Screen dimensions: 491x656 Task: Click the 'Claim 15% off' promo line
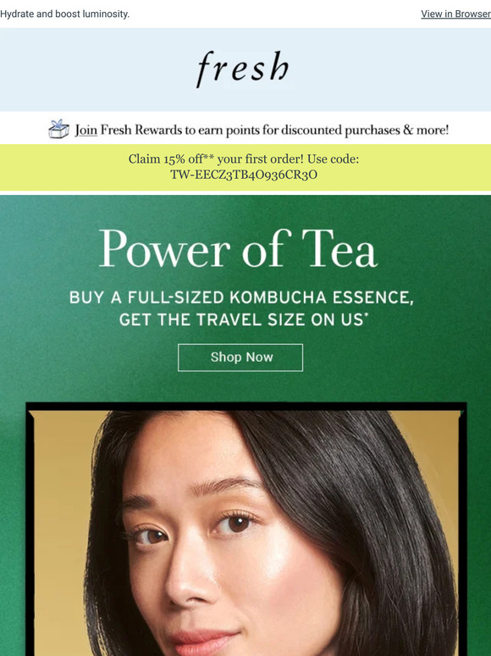pos(244,159)
